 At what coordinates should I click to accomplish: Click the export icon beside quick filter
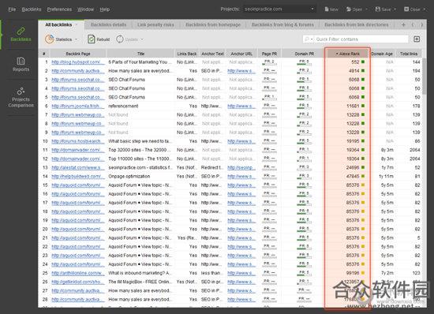[x=417, y=39]
